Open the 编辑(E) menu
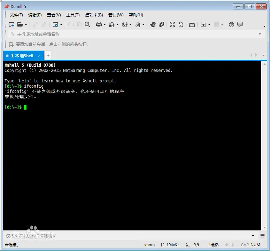 click(35, 15)
